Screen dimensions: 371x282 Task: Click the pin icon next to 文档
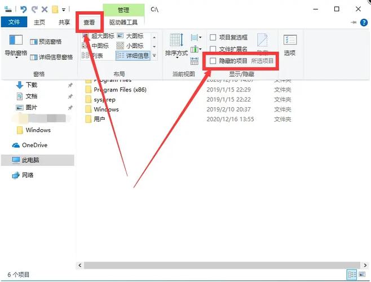click(x=70, y=96)
